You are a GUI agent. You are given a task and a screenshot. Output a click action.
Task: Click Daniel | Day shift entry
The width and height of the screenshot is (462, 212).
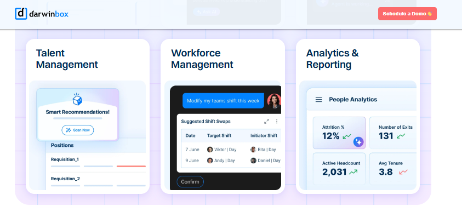265,161
